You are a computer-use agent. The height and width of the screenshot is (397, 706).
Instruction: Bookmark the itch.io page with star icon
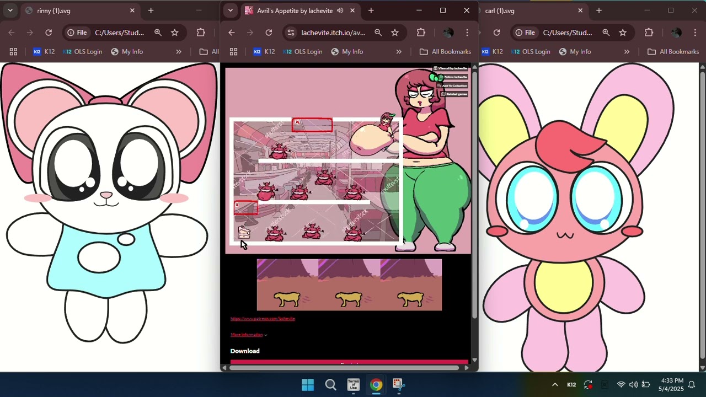395,33
